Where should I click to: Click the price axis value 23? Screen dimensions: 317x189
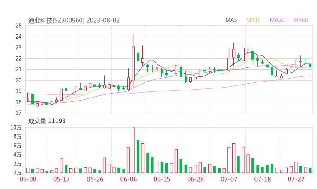[18, 48]
